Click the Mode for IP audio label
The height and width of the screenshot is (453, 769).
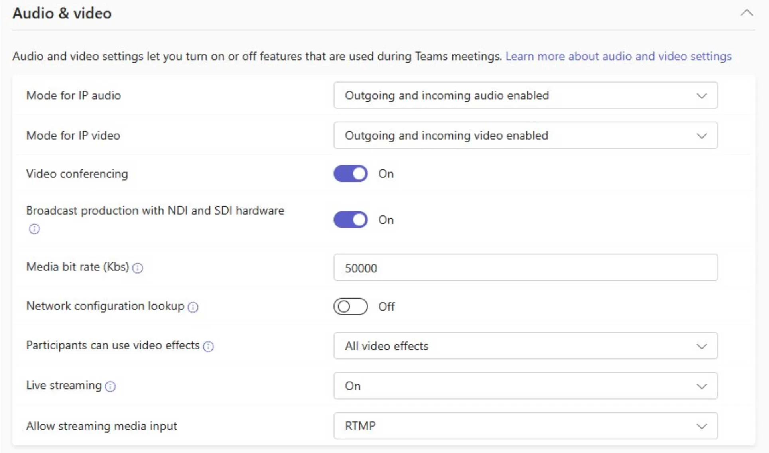click(x=73, y=95)
